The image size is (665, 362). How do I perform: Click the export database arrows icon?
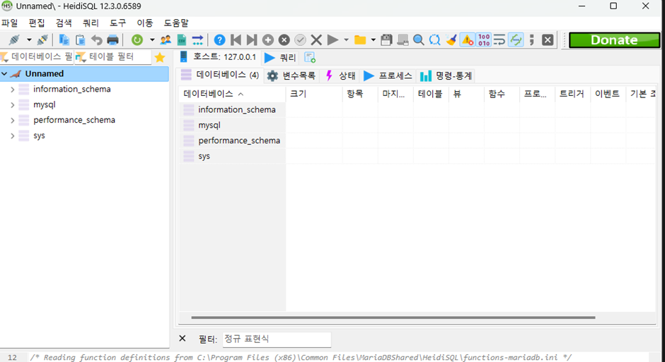point(197,40)
